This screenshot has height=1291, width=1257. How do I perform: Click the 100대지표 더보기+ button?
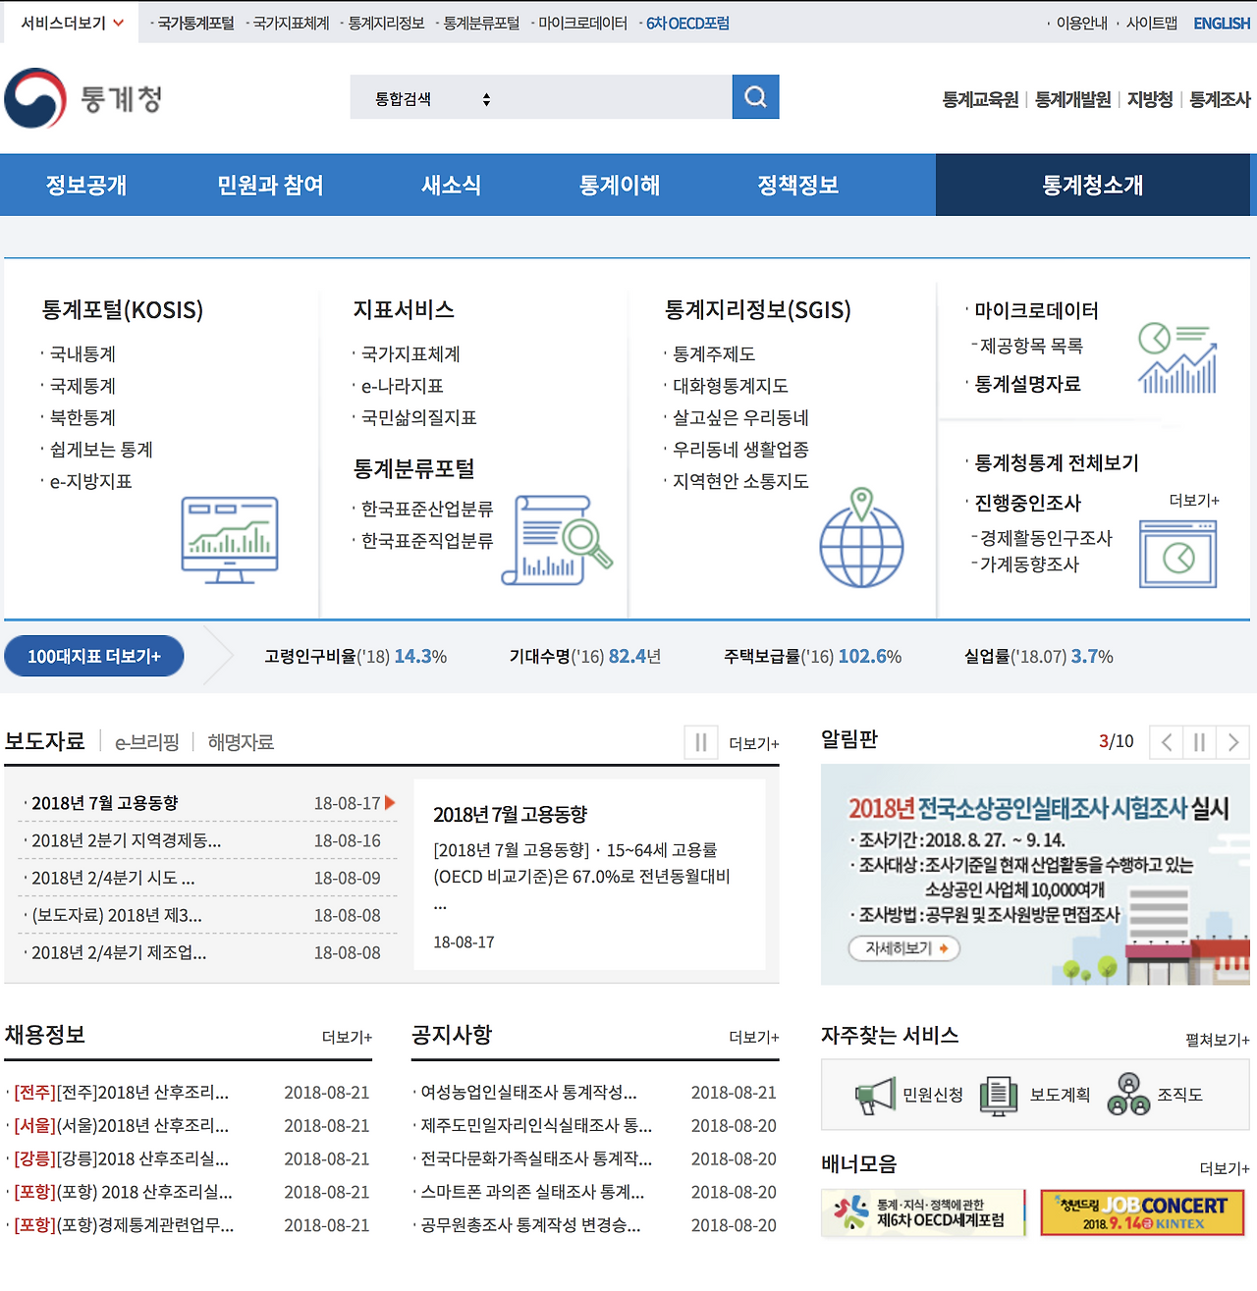pos(93,656)
